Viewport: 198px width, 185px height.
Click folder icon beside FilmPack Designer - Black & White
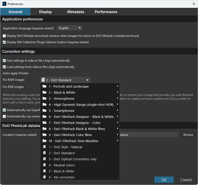coord(44,117)
